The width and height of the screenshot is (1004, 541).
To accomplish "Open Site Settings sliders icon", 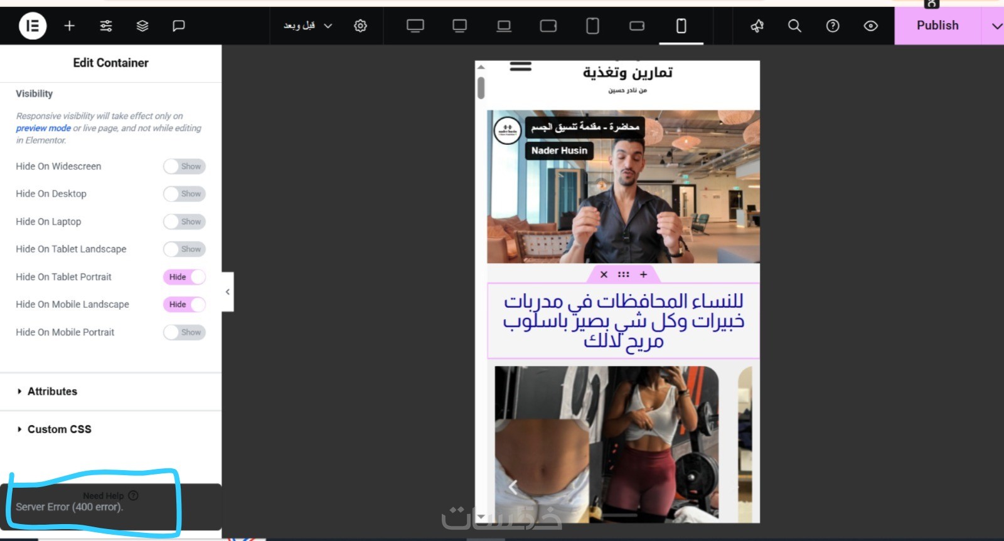I will pyautogui.click(x=106, y=26).
